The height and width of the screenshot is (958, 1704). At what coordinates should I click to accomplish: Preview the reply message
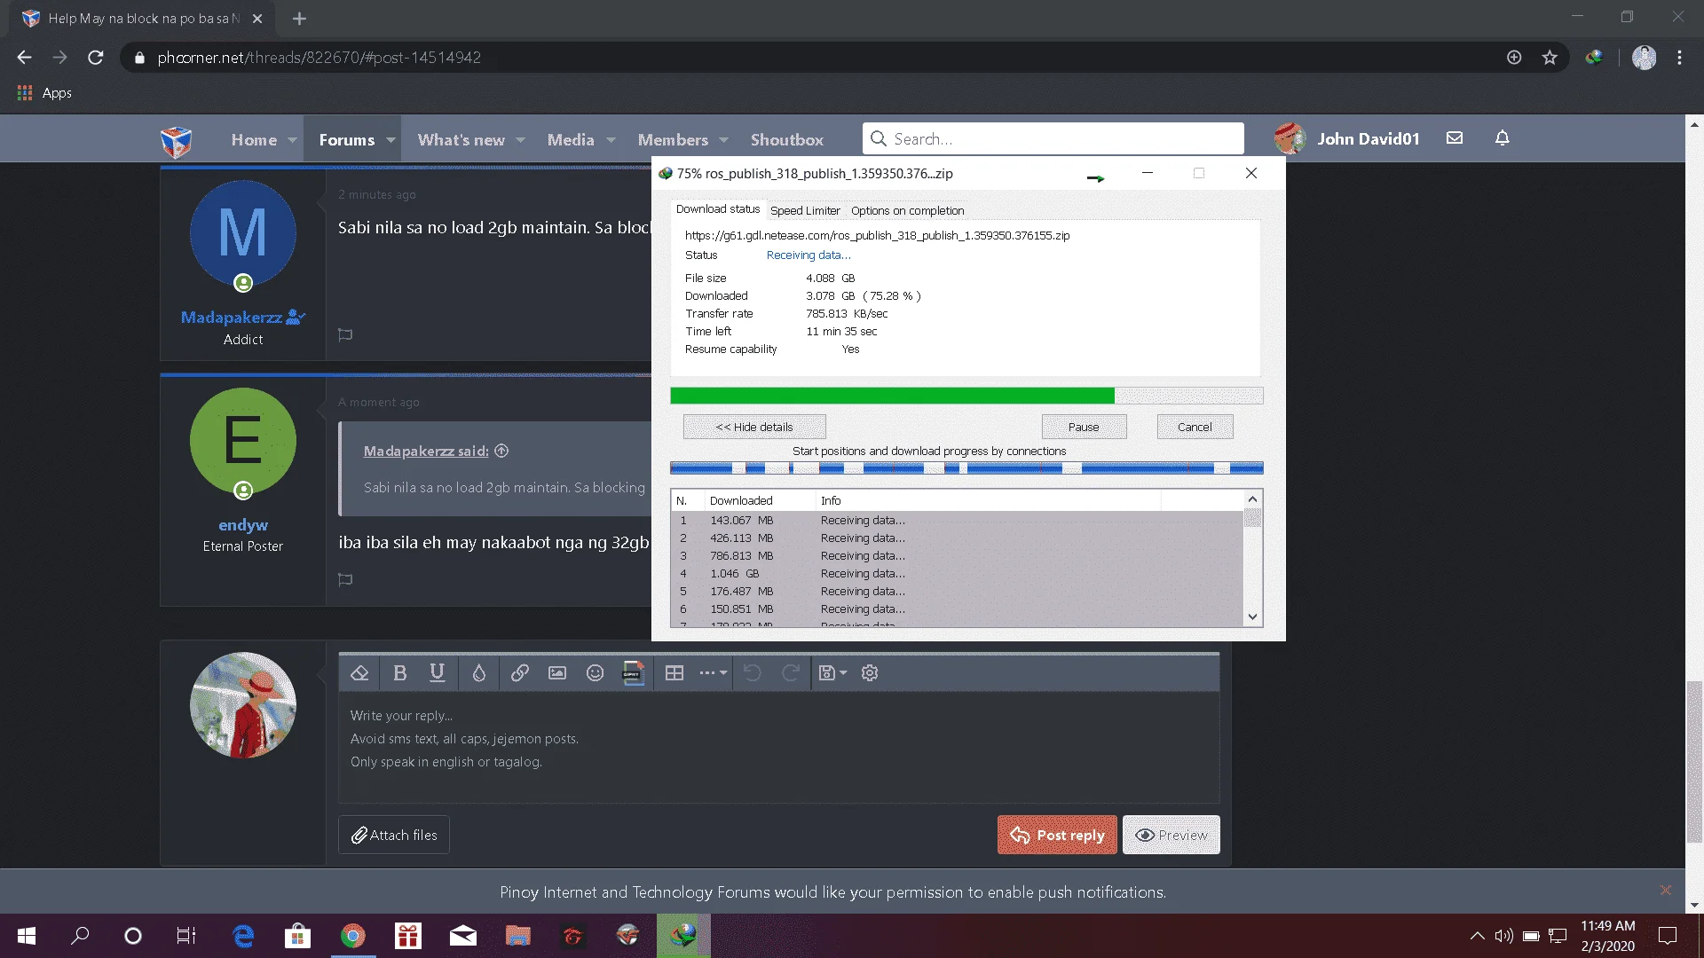1171,835
